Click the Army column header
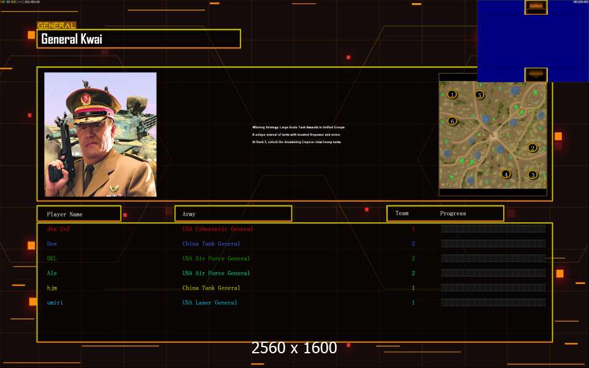 233,214
